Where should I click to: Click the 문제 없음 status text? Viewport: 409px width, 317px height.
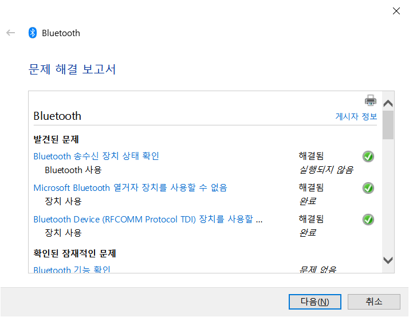(318, 269)
